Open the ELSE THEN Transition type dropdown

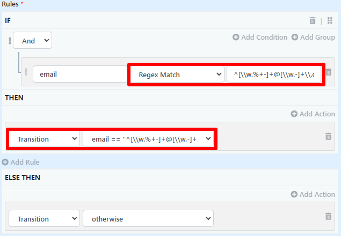(x=45, y=219)
